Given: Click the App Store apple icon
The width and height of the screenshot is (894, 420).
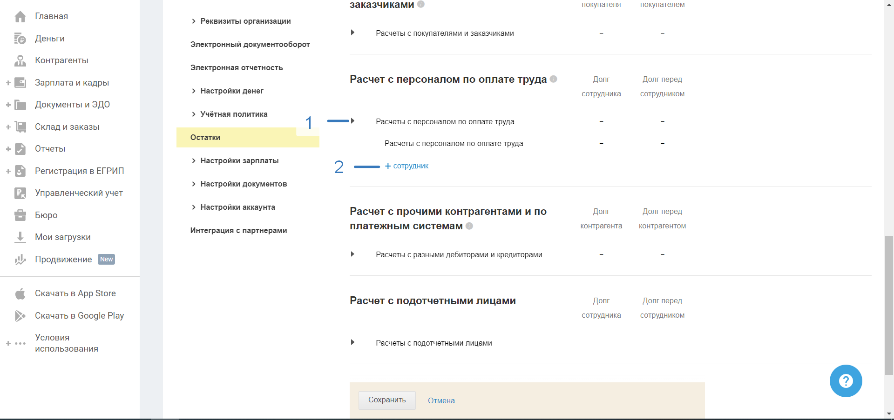Looking at the screenshot, I should tap(20, 294).
